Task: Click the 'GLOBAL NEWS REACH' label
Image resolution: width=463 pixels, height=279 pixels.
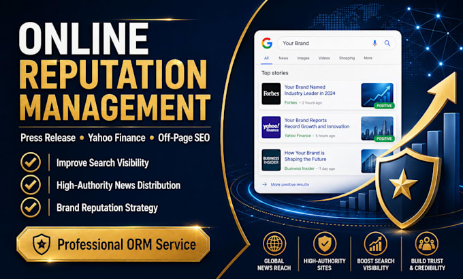Action: click(274, 265)
